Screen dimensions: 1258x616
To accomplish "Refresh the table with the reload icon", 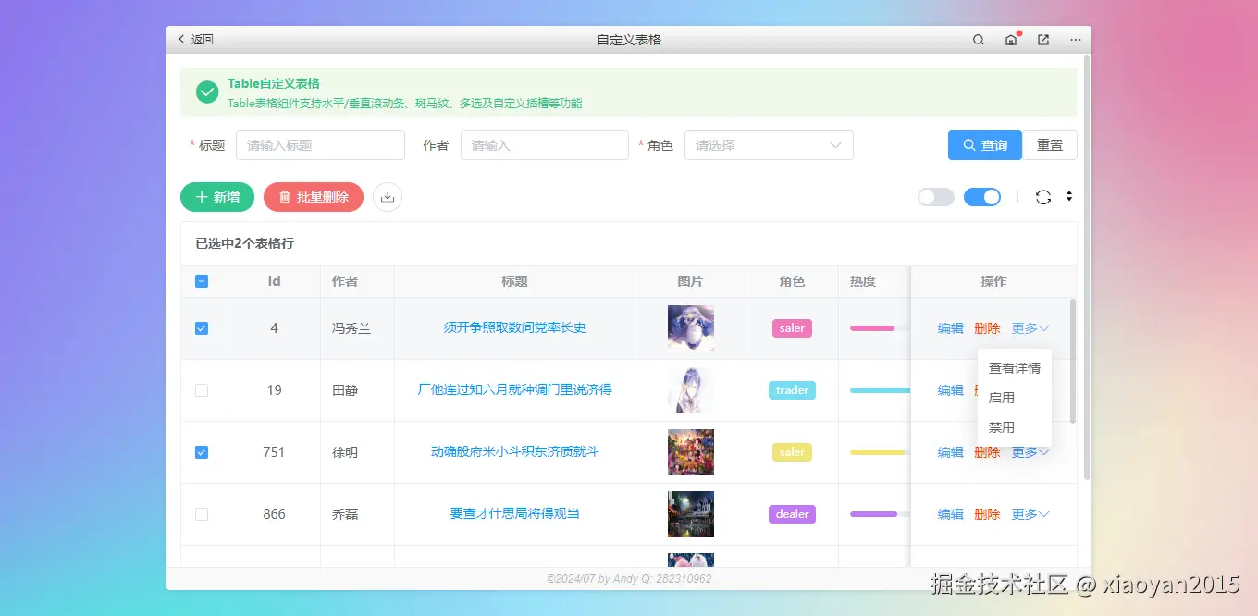I will pyautogui.click(x=1044, y=196).
